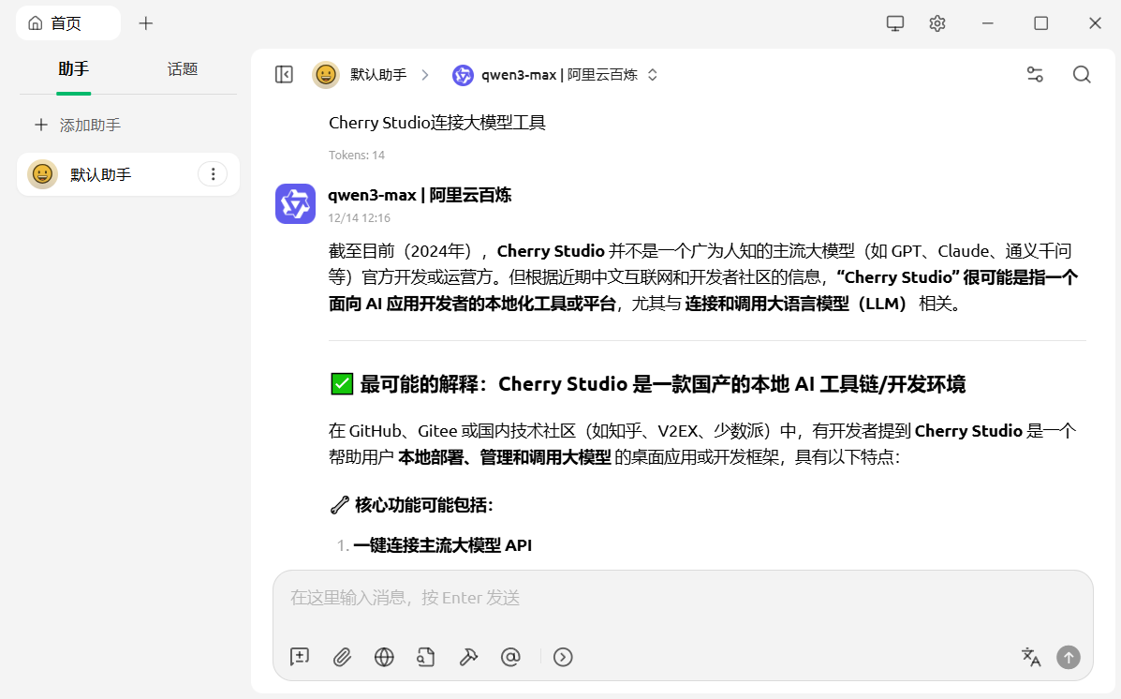The width and height of the screenshot is (1121, 699).
Task: Click the display theme monitor icon
Action: point(895,23)
